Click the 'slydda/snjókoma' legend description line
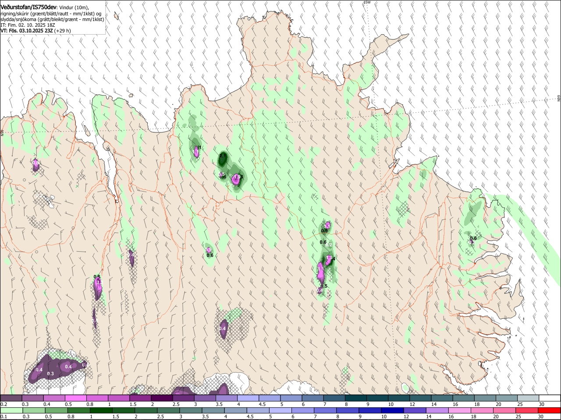The image size is (561, 420). tap(52, 19)
